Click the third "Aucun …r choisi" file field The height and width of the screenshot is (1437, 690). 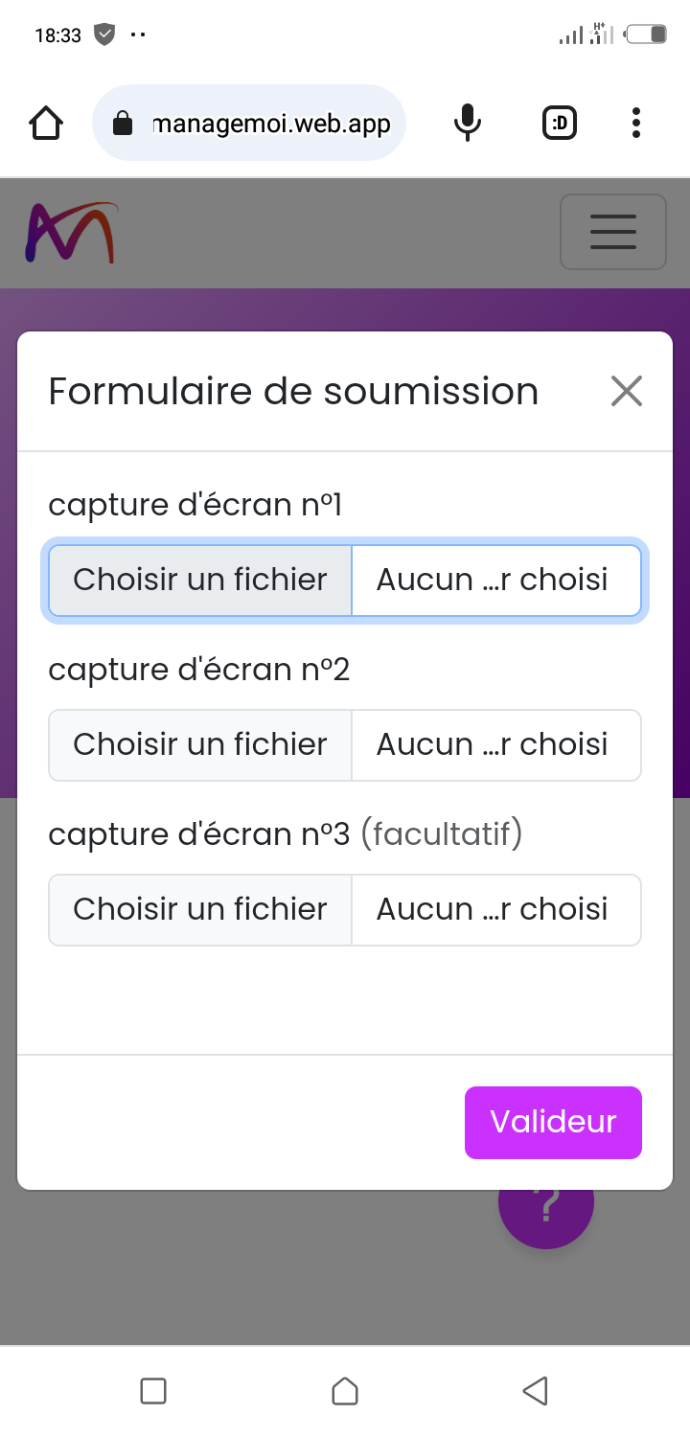(x=494, y=910)
